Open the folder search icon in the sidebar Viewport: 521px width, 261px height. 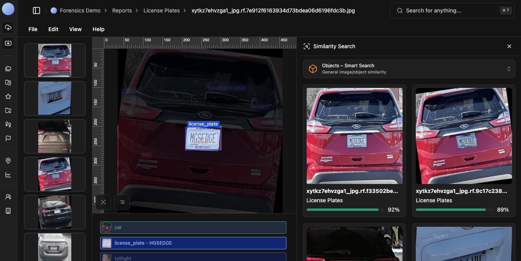[x=8, y=110]
